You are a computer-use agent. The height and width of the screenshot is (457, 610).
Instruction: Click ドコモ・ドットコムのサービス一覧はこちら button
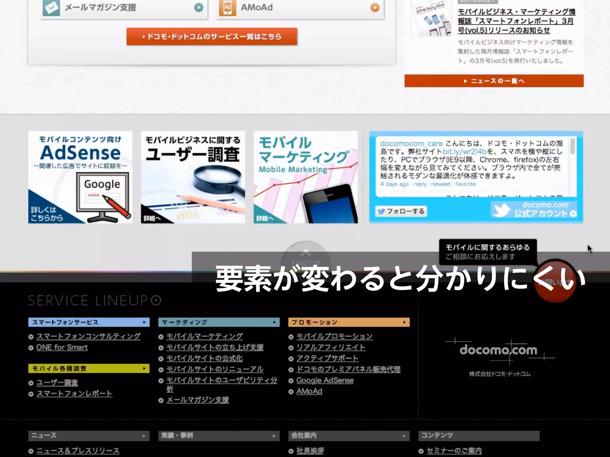click(x=212, y=37)
